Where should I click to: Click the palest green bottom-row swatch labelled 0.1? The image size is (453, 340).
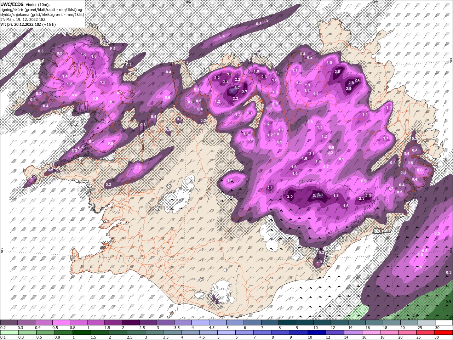coord(9,333)
